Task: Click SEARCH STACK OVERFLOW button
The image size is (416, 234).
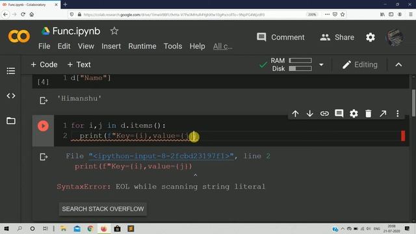Action: coord(103,209)
